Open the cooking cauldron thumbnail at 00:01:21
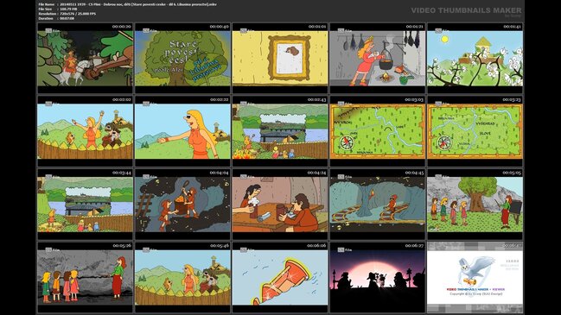The width and height of the screenshot is (561, 315). [x=378, y=58]
